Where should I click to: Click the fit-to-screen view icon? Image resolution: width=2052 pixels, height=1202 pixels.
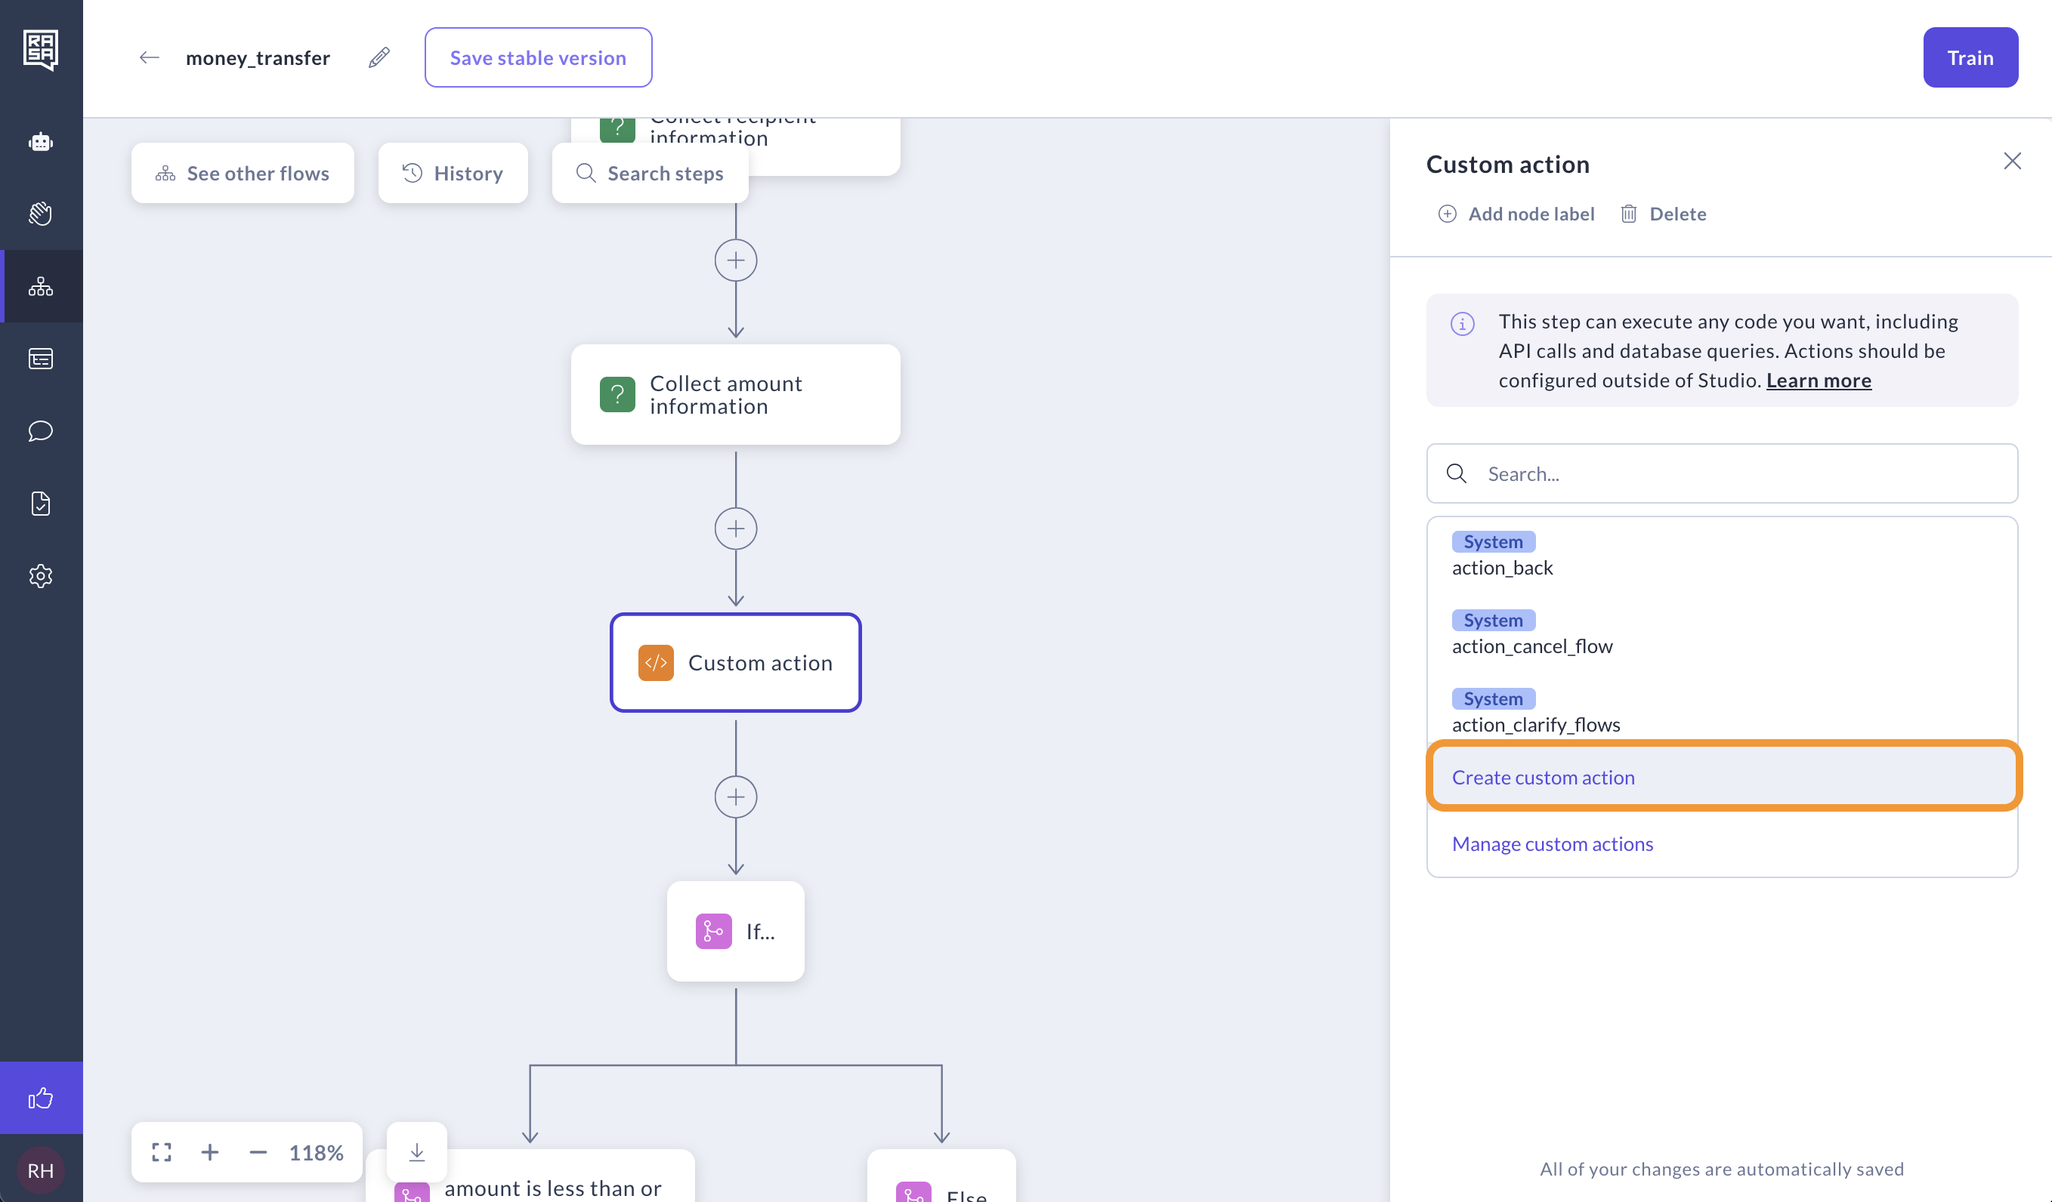(161, 1152)
